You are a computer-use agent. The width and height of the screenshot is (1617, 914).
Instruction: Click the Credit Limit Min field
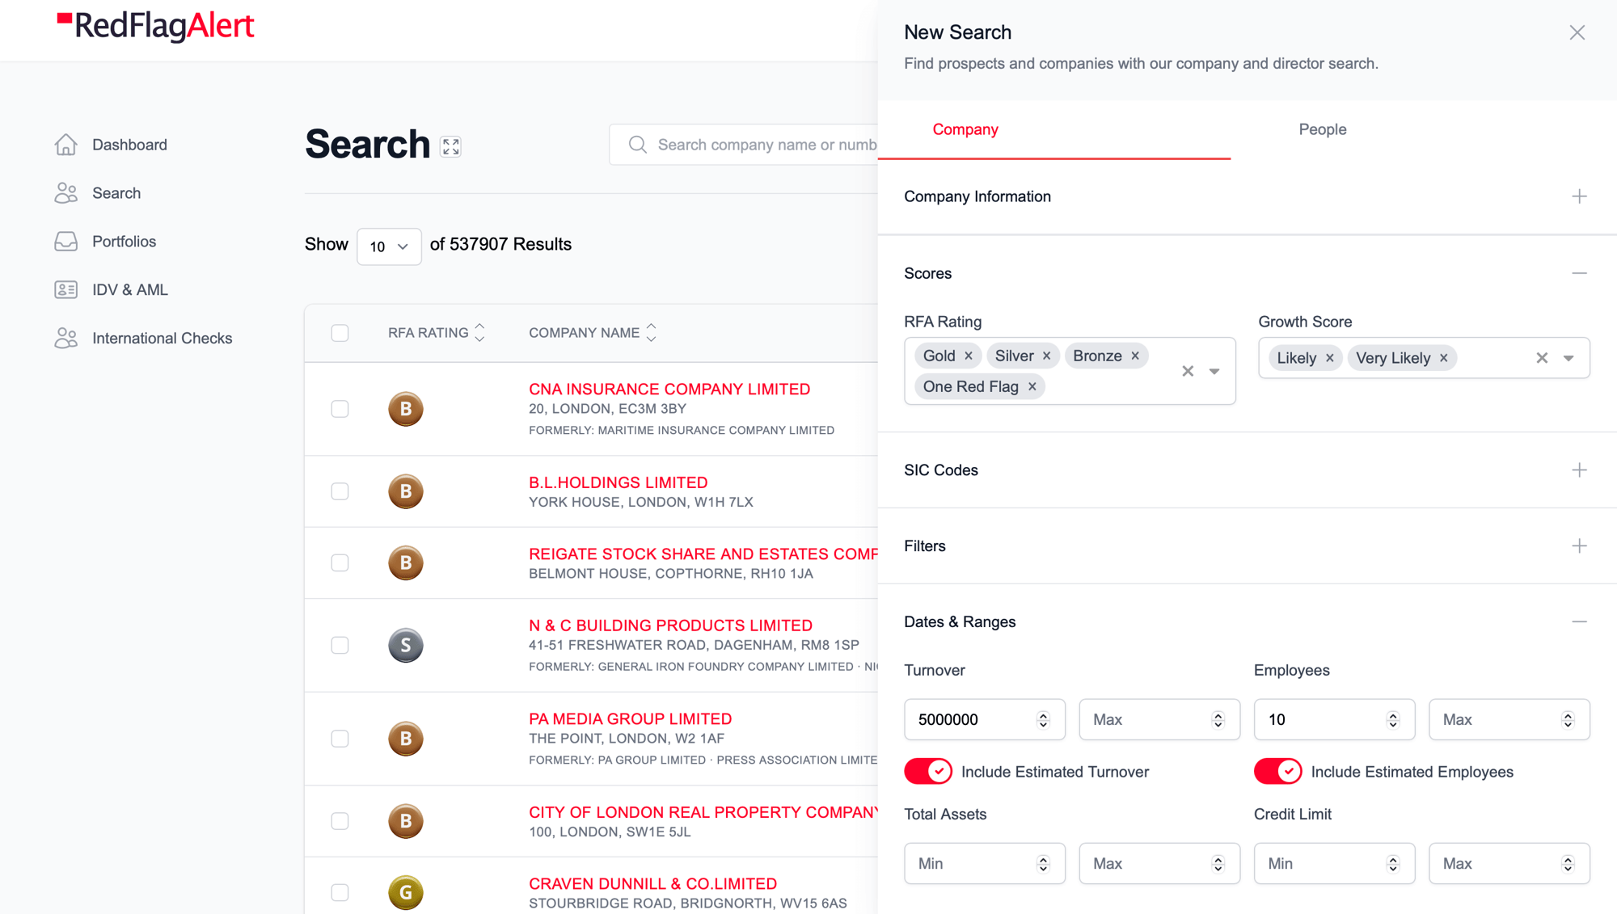(x=1334, y=863)
